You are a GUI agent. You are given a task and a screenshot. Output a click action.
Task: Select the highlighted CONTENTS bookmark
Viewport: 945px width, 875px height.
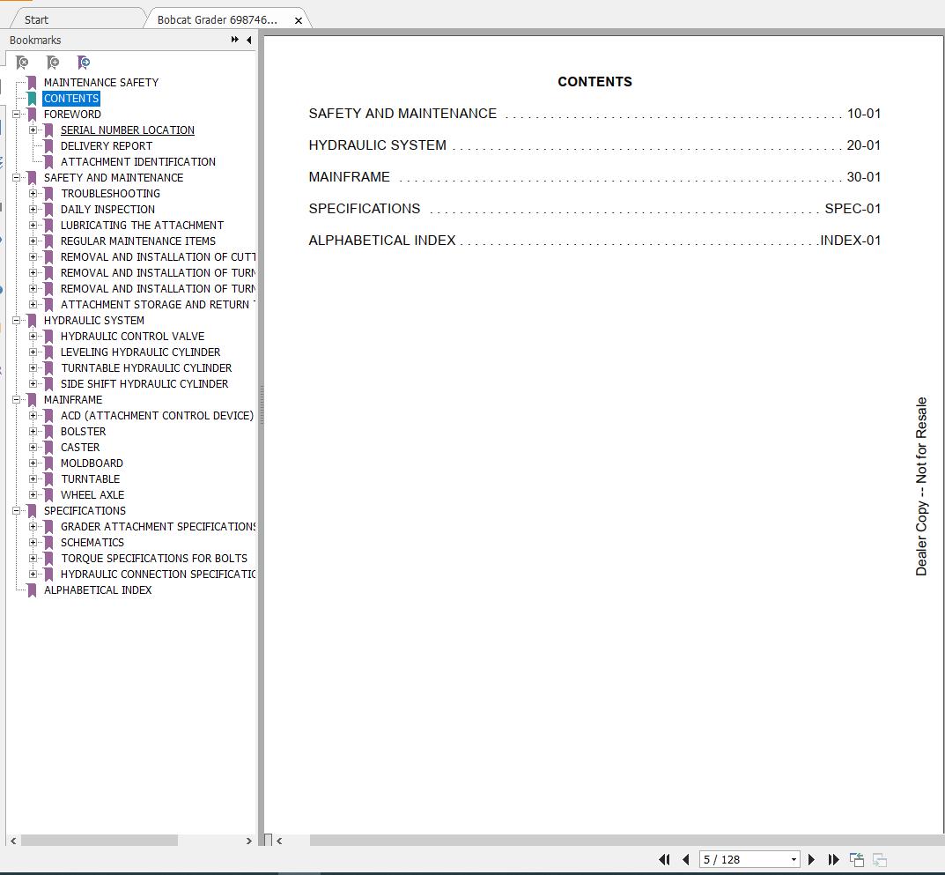71,99
